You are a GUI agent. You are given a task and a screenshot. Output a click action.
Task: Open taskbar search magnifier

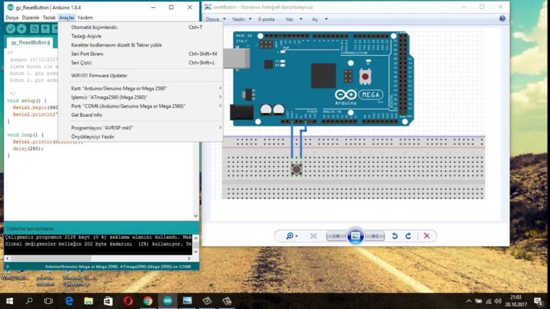29,301
